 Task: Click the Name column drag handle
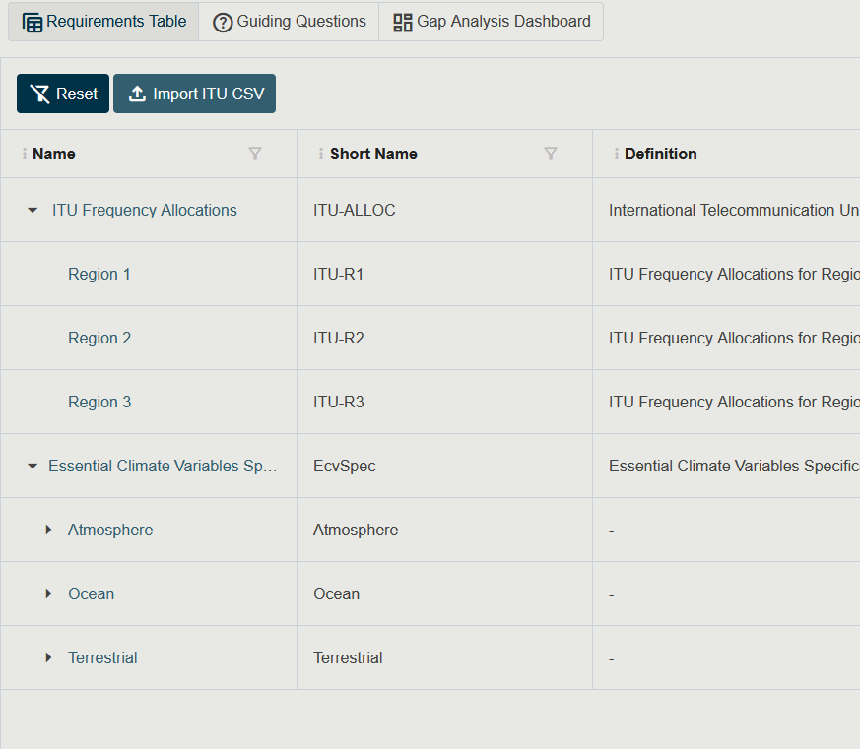tap(24, 154)
